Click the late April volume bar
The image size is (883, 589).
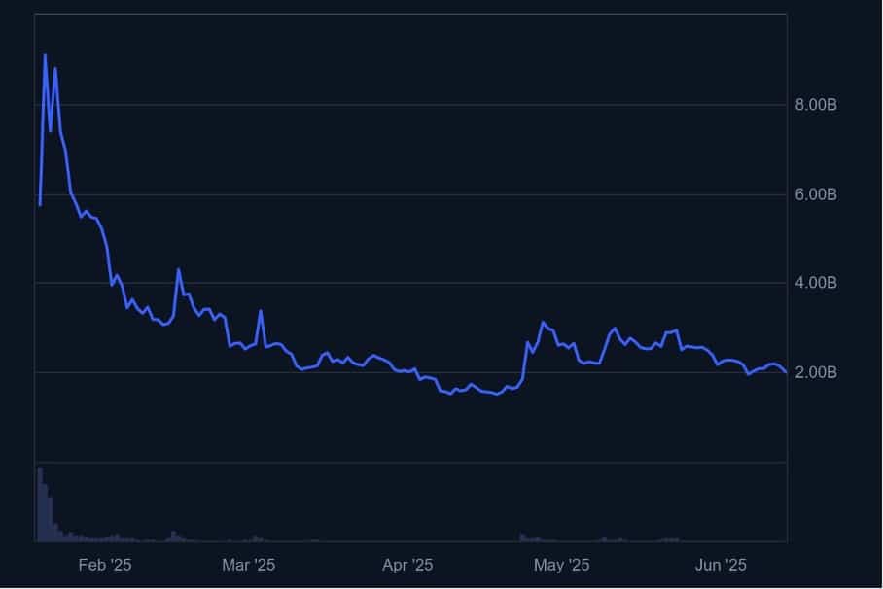[x=522, y=537]
